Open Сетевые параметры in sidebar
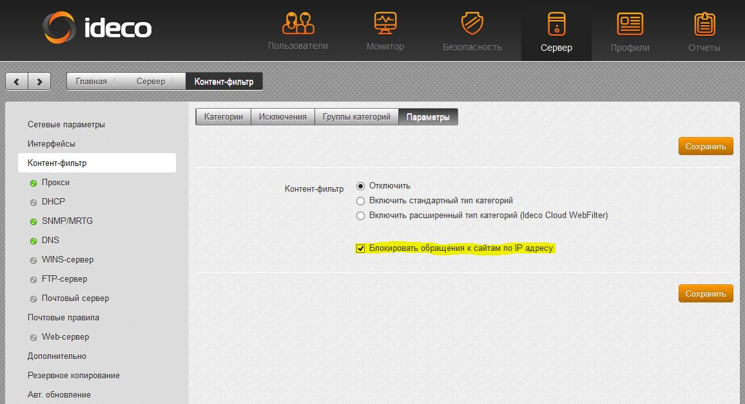 [66, 125]
